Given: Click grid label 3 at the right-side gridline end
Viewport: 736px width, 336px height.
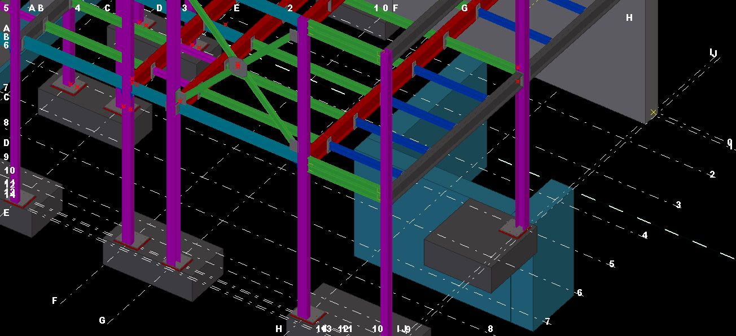Looking at the screenshot, I should point(678,205).
